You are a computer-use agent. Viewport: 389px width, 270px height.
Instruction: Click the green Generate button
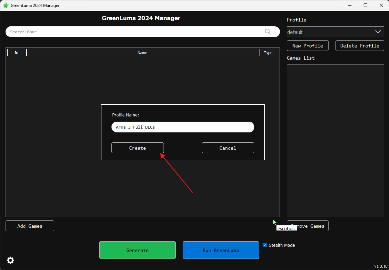click(138, 250)
